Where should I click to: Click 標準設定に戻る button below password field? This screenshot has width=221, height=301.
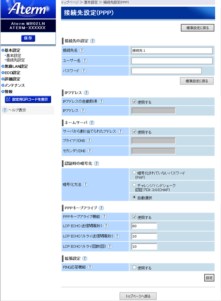[x=197, y=81]
